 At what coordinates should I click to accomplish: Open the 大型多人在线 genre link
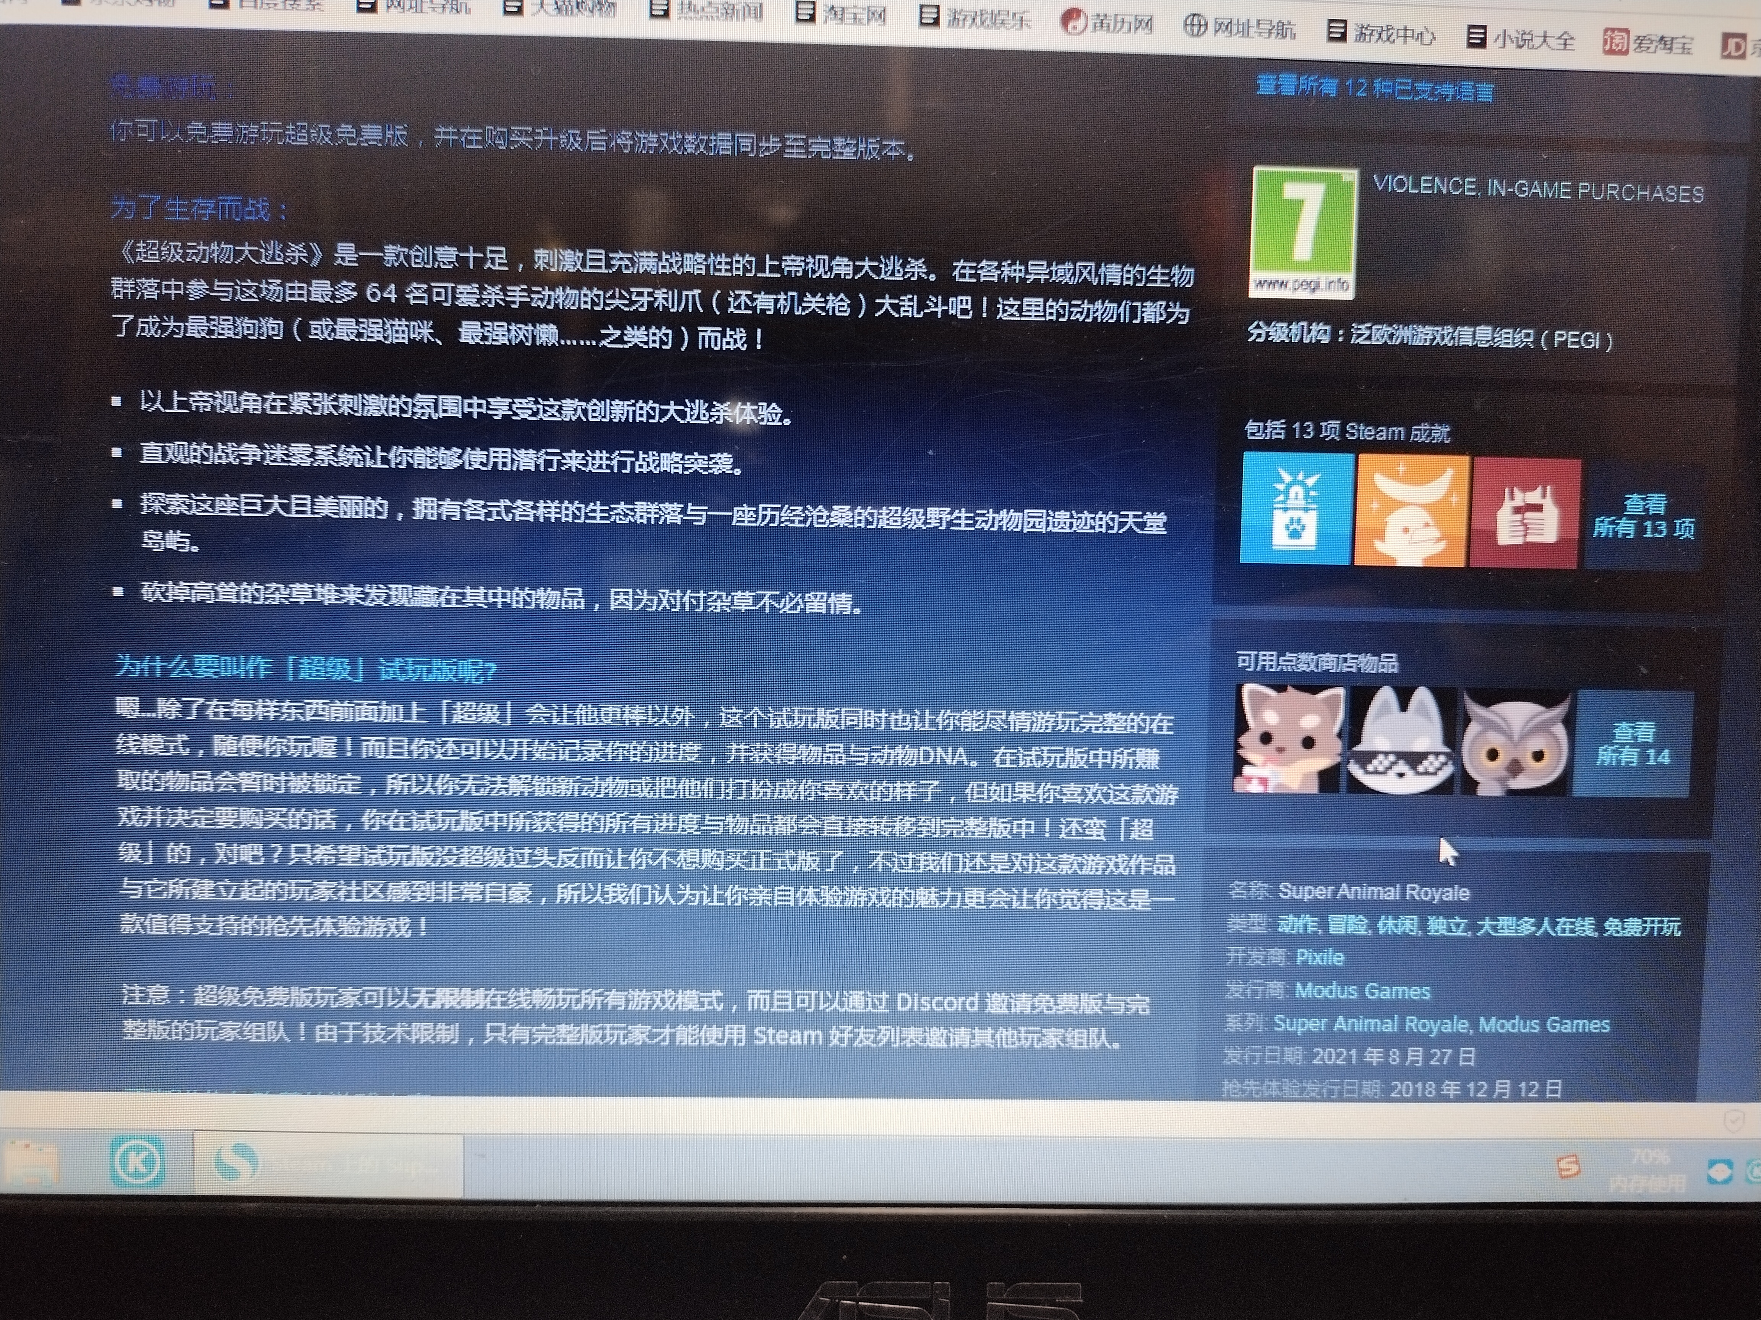click(1535, 927)
